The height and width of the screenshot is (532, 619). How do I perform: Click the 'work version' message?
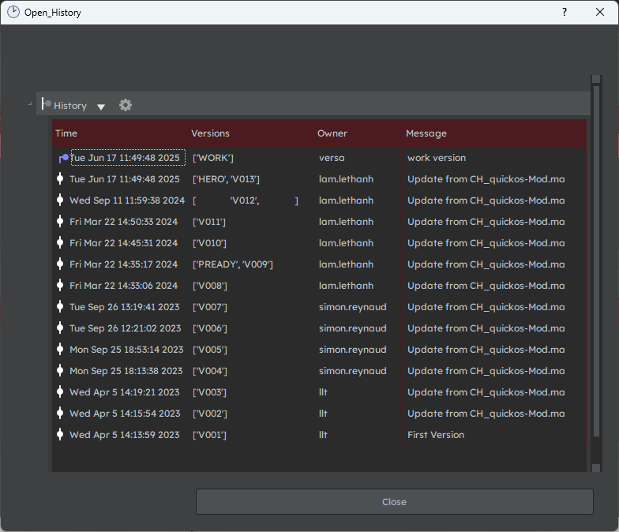point(437,158)
